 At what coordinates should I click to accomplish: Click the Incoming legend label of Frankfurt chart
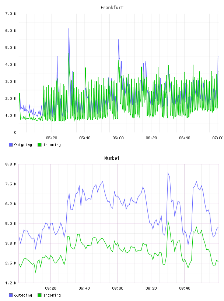(x=52, y=145)
